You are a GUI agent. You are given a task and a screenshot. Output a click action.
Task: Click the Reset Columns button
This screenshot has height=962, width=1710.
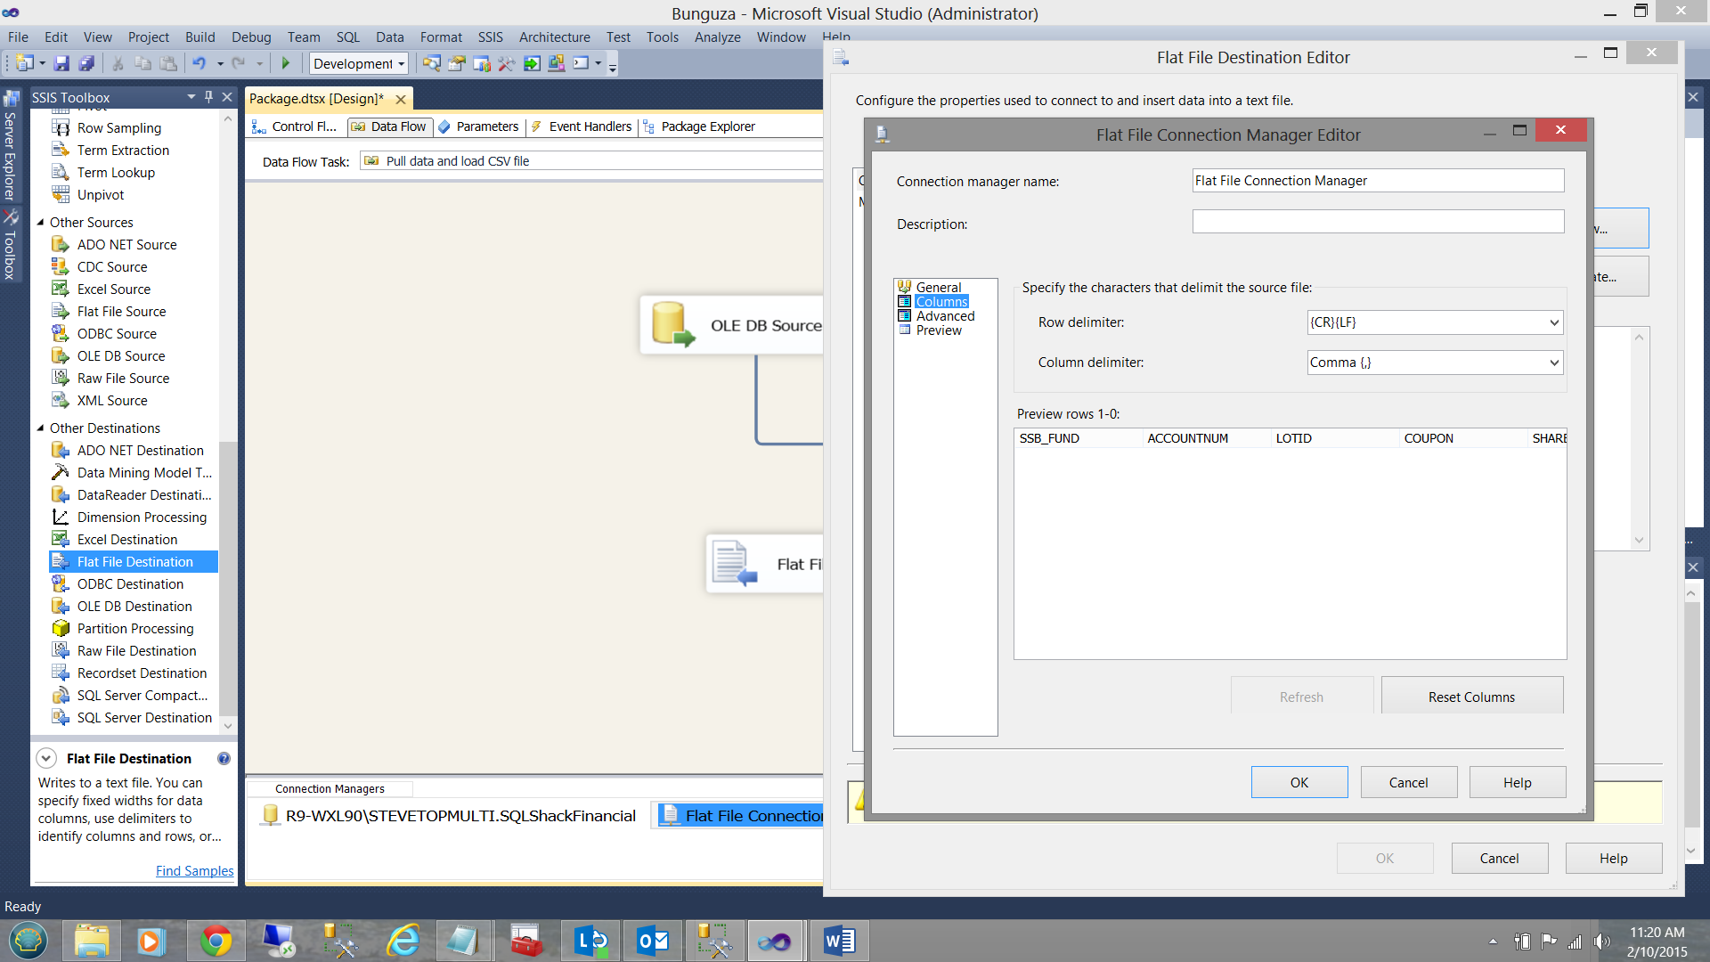click(x=1471, y=697)
